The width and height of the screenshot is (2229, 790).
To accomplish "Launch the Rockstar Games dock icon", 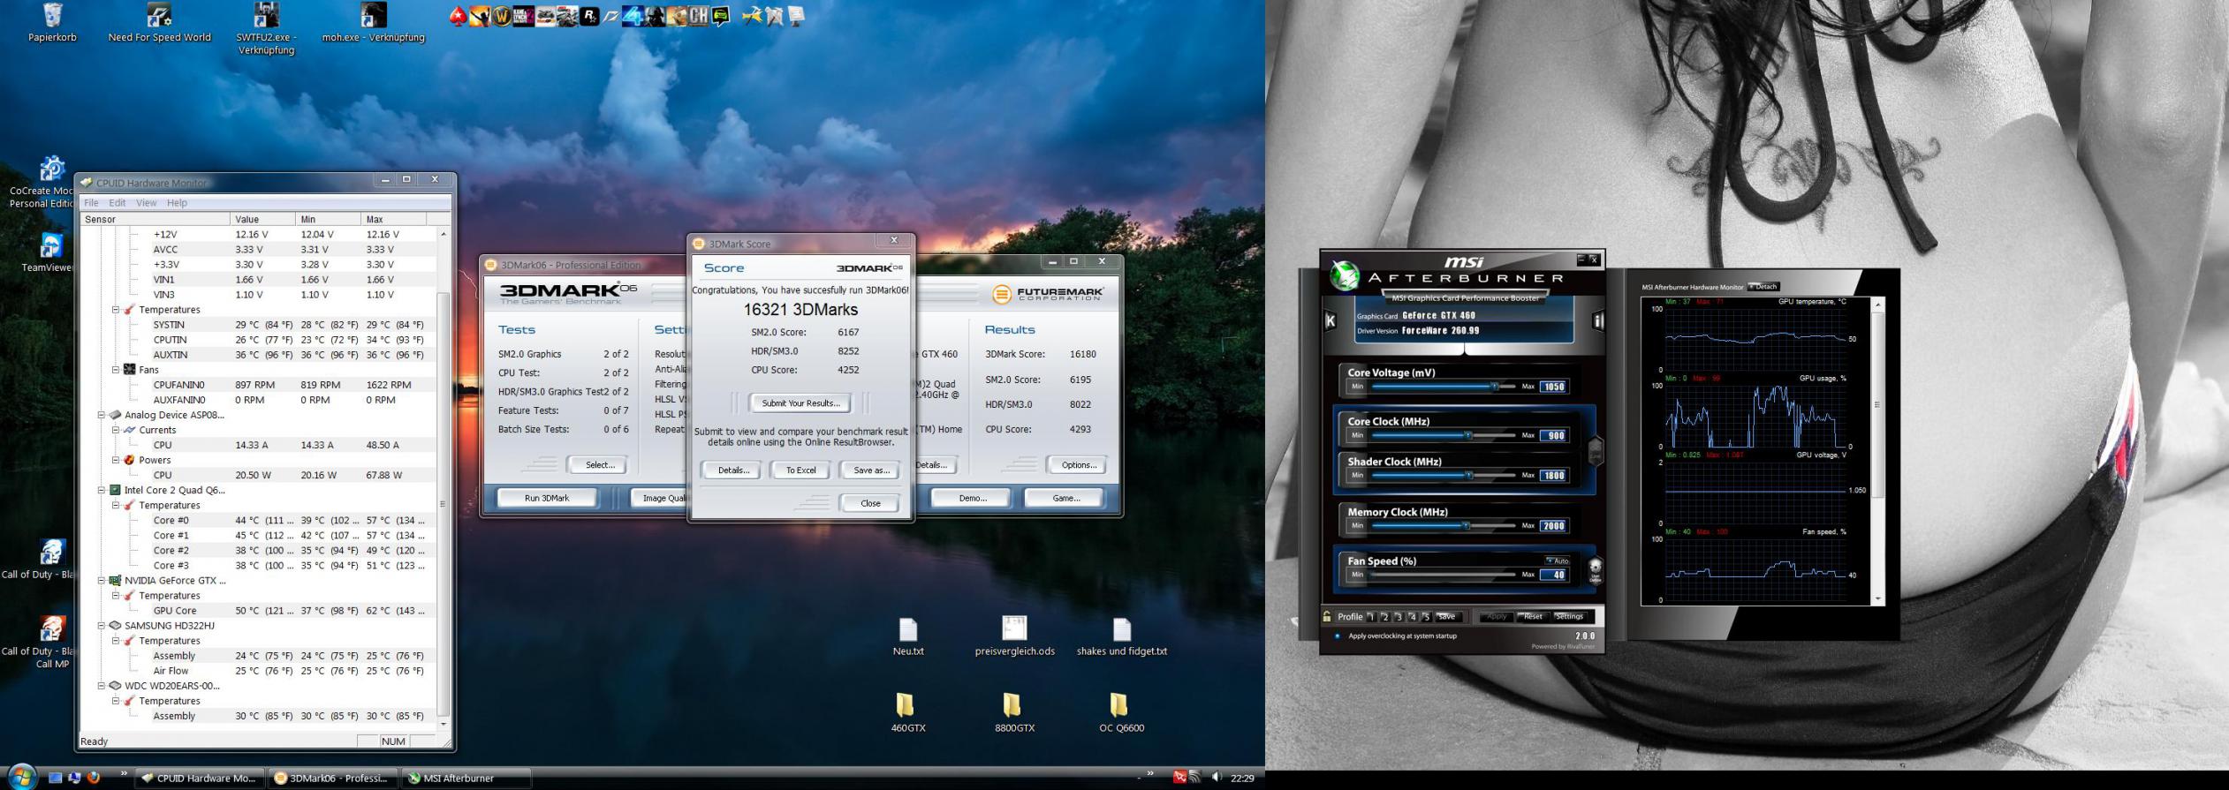I will 589,16.
